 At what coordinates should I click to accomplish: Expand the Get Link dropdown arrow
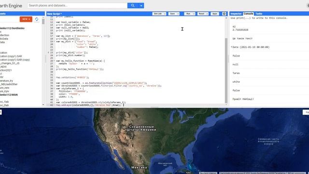[165, 14]
